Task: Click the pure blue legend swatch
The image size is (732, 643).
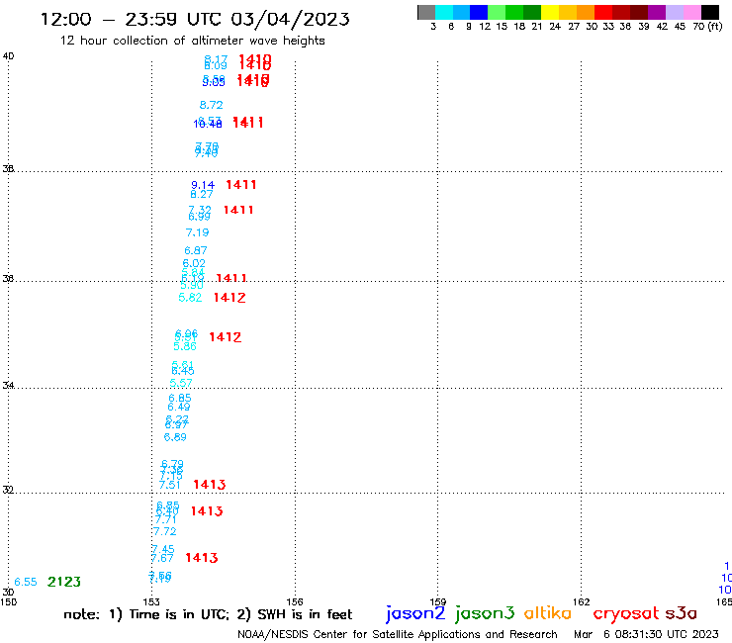Action: pos(479,12)
